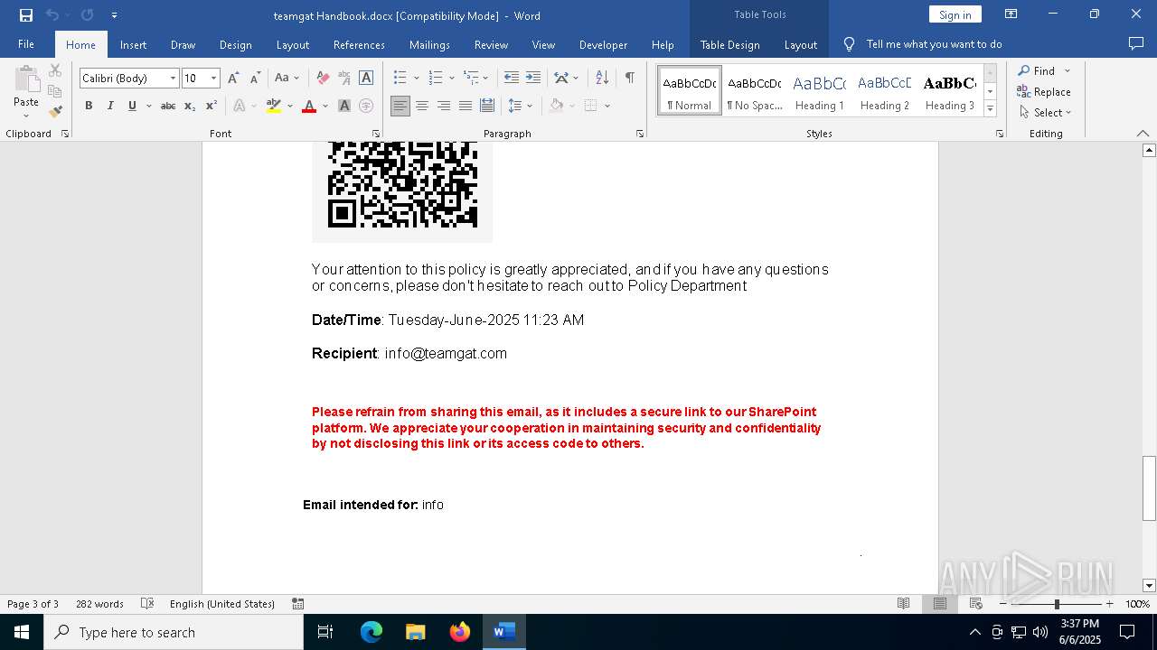Viewport: 1157px width, 650px height.
Task: Click the Increase Indent icon
Action: (533, 79)
